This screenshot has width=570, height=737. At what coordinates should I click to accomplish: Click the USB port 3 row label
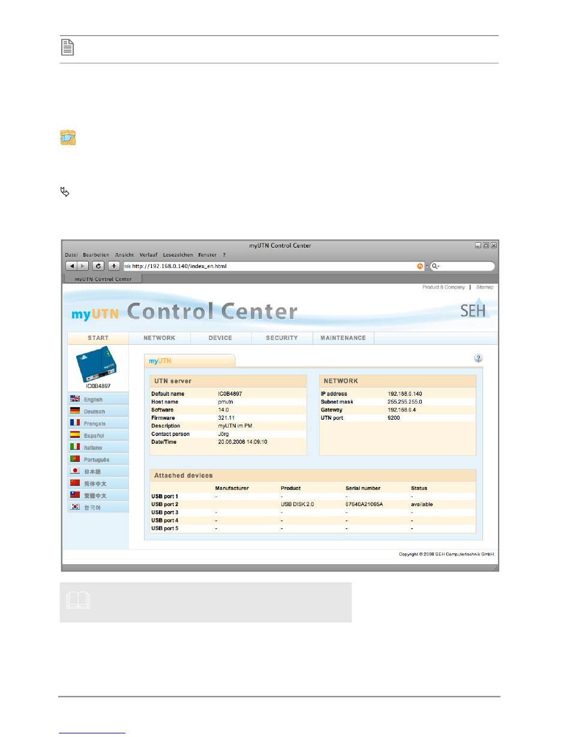pos(164,513)
